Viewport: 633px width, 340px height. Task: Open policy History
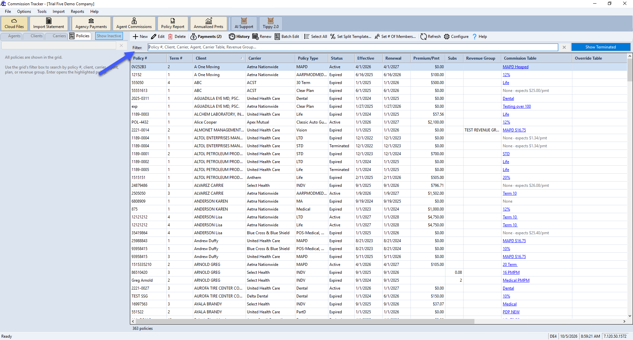(239, 37)
